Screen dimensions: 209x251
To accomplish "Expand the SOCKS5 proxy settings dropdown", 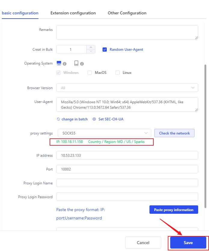I will tap(104, 133).
